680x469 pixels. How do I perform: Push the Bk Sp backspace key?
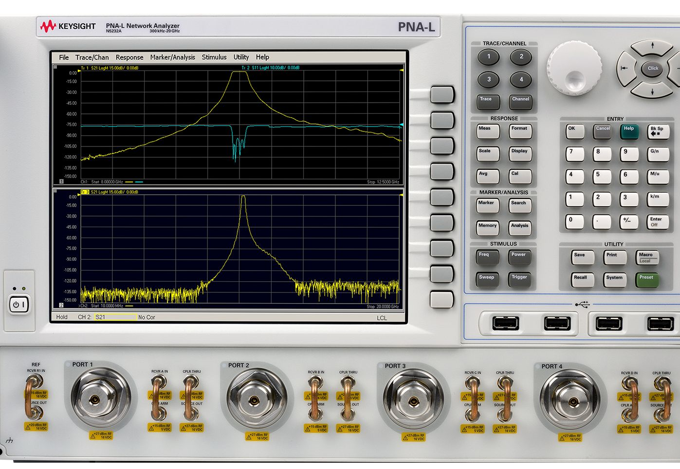659,131
